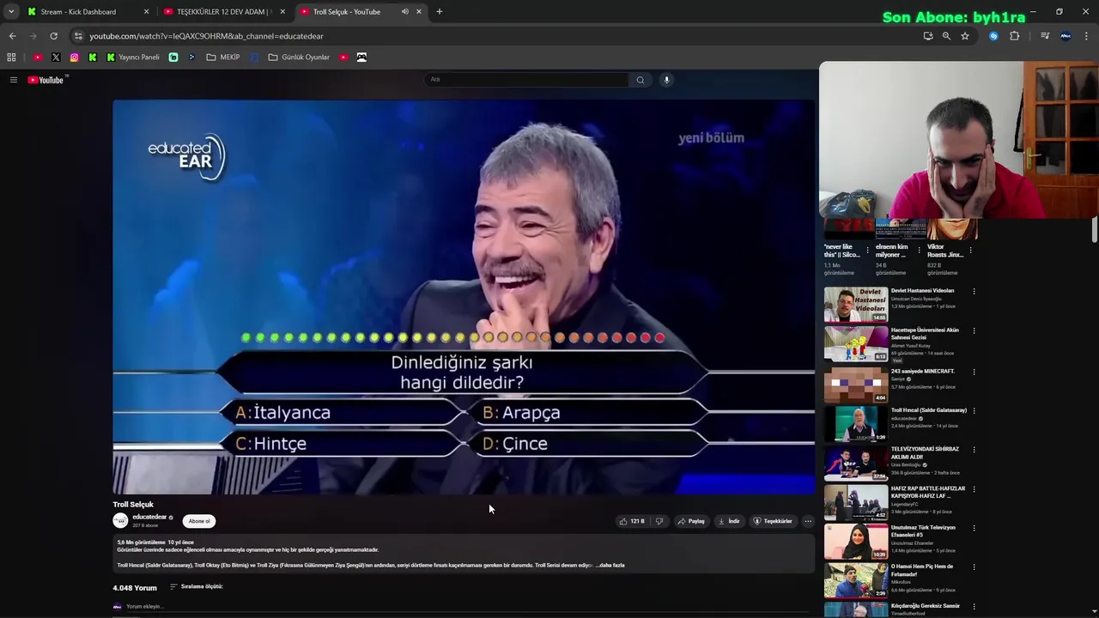This screenshot has height=618, width=1099.
Task: Open the YouTube guide hamburger menu
Action: click(x=13, y=80)
